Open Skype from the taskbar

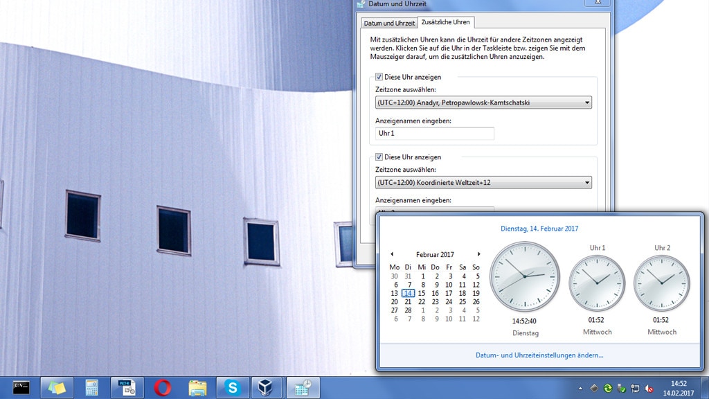[233, 388]
